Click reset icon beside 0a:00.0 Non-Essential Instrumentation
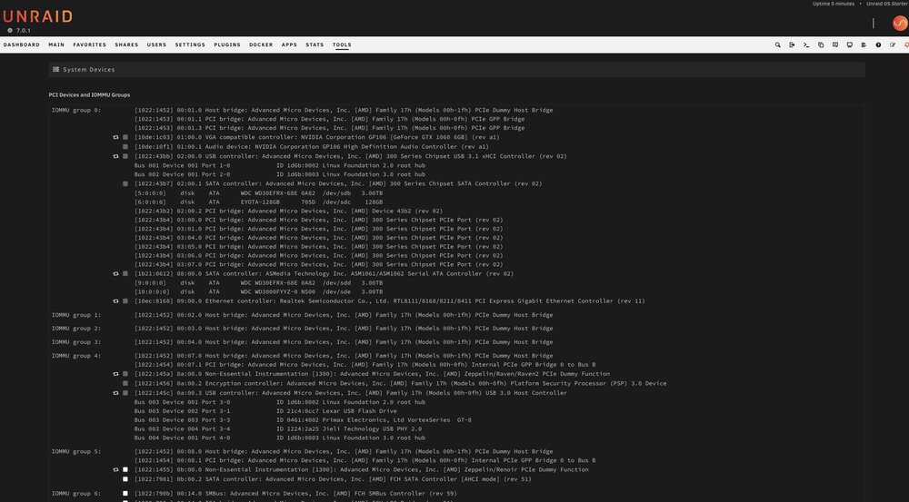The height and width of the screenshot is (502, 909). coord(116,374)
